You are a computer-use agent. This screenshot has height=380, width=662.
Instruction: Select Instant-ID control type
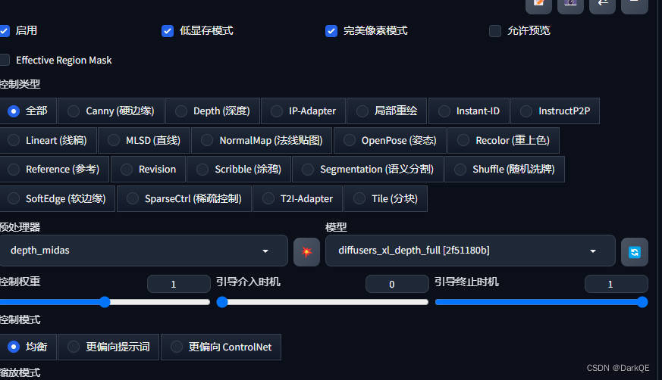click(469, 111)
